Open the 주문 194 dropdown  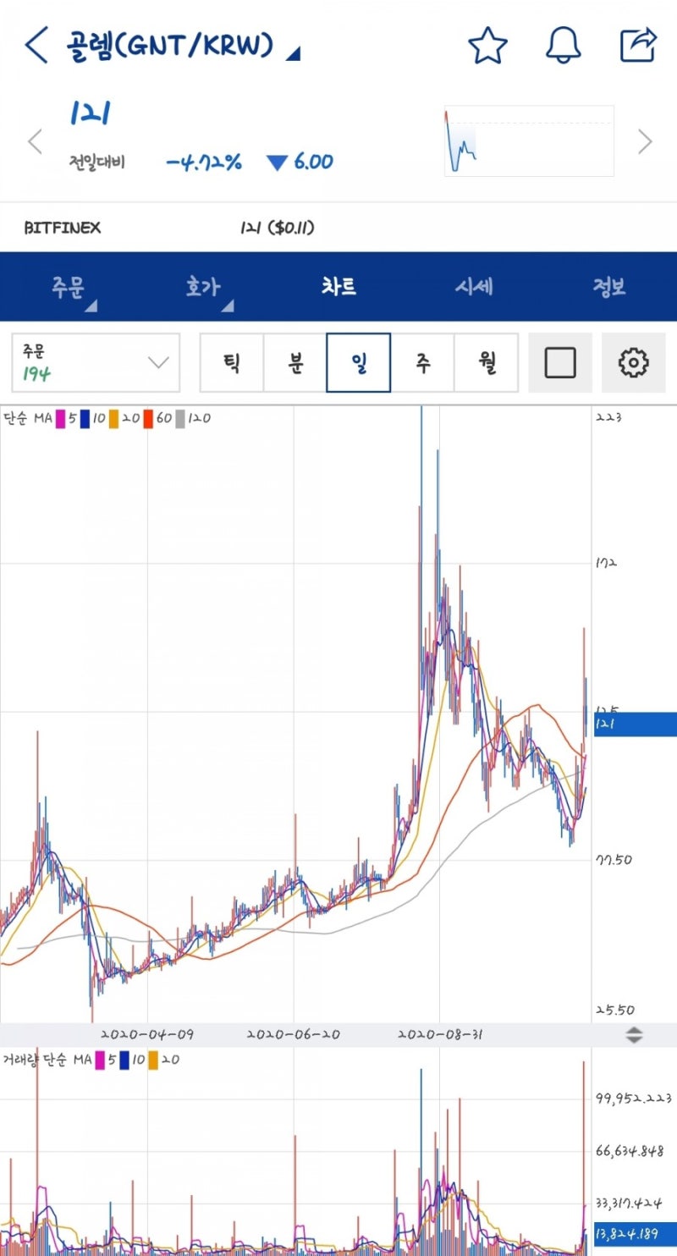tap(95, 362)
